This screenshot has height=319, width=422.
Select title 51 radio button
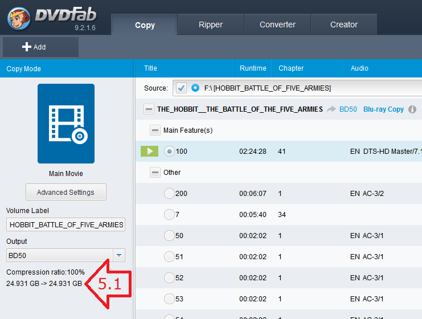pos(169,256)
